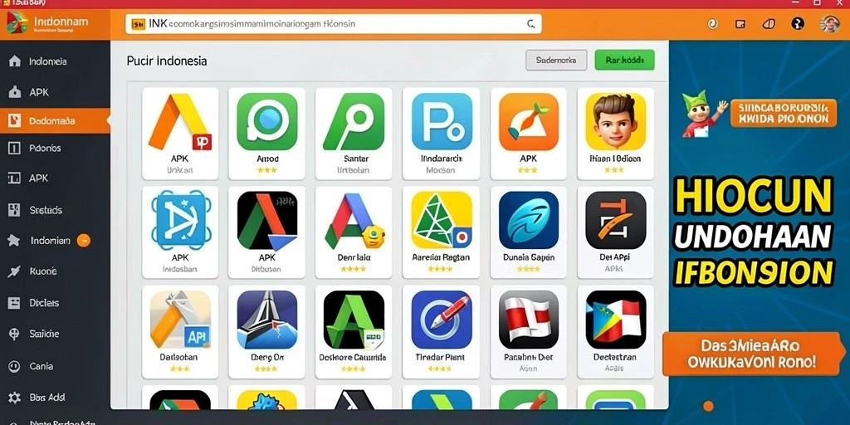Click the leaf-shaped icon in top bar
The image size is (850, 425).
click(x=769, y=24)
